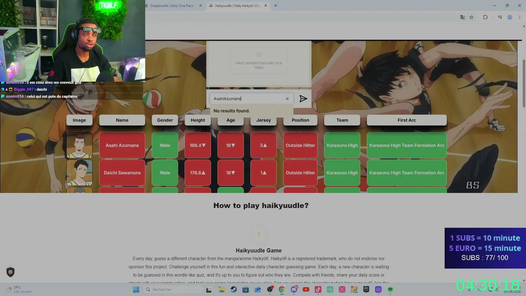Switch to the Onepiecedle tab

172,6
